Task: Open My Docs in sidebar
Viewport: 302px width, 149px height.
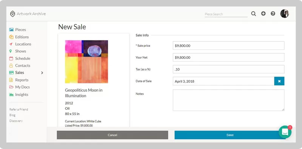Action: 23,87
